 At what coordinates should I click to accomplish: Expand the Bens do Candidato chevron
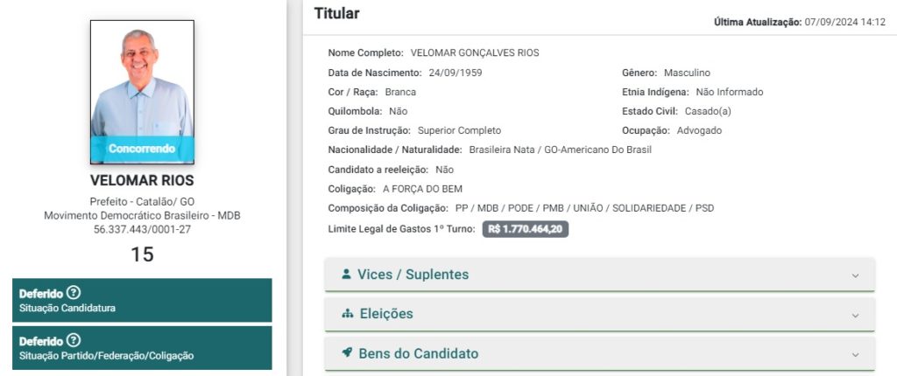tap(855, 354)
